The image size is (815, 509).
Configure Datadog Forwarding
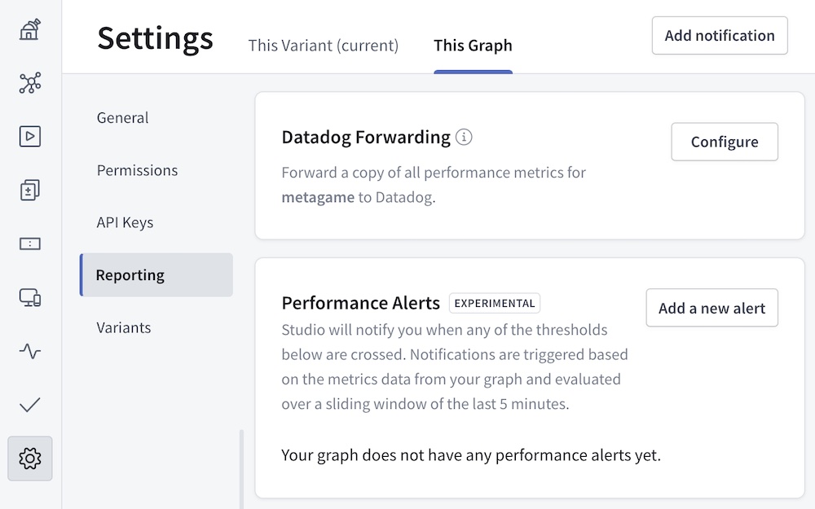724,141
